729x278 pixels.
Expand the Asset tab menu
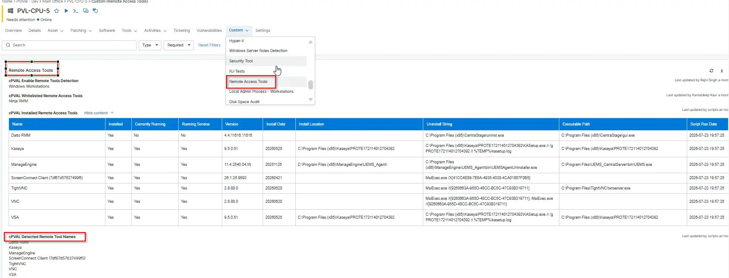tap(55, 31)
